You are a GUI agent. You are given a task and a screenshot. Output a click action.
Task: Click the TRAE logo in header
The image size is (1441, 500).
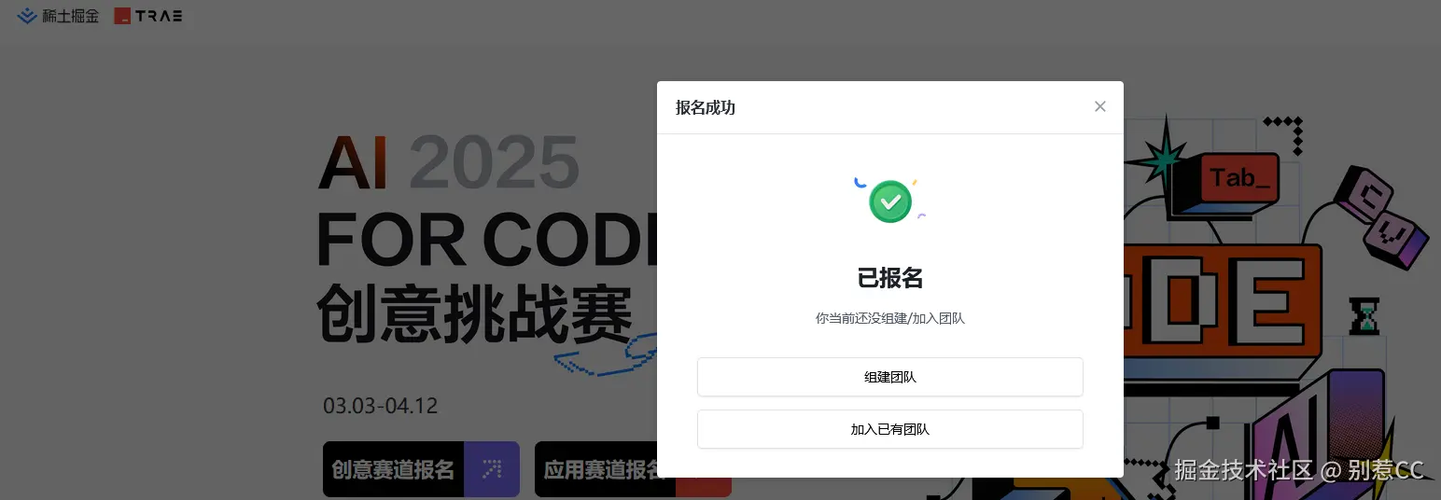click(x=148, y=16)
